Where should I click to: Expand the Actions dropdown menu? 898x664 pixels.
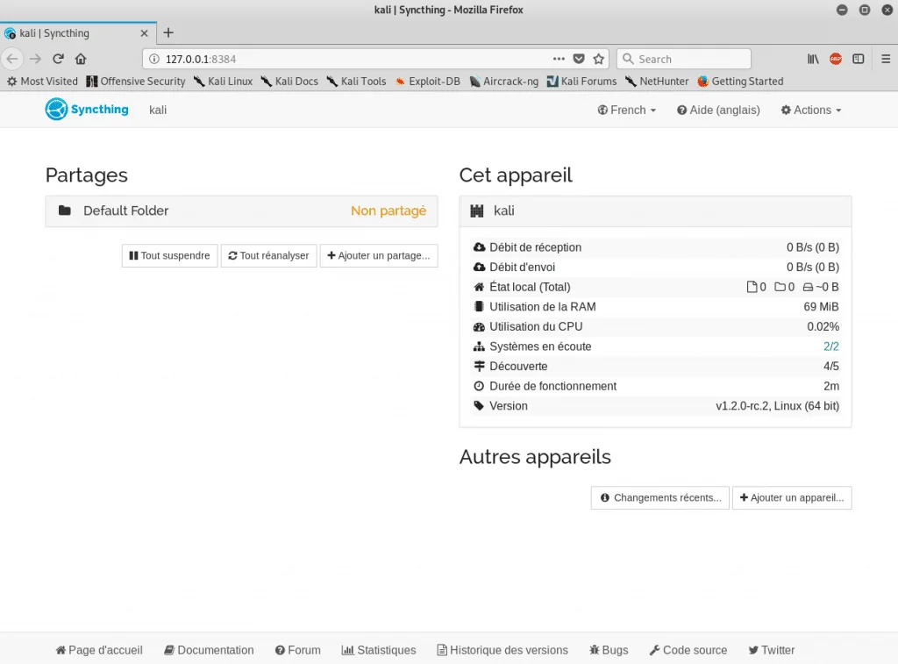pyautogui.click(x=811, y=110)
